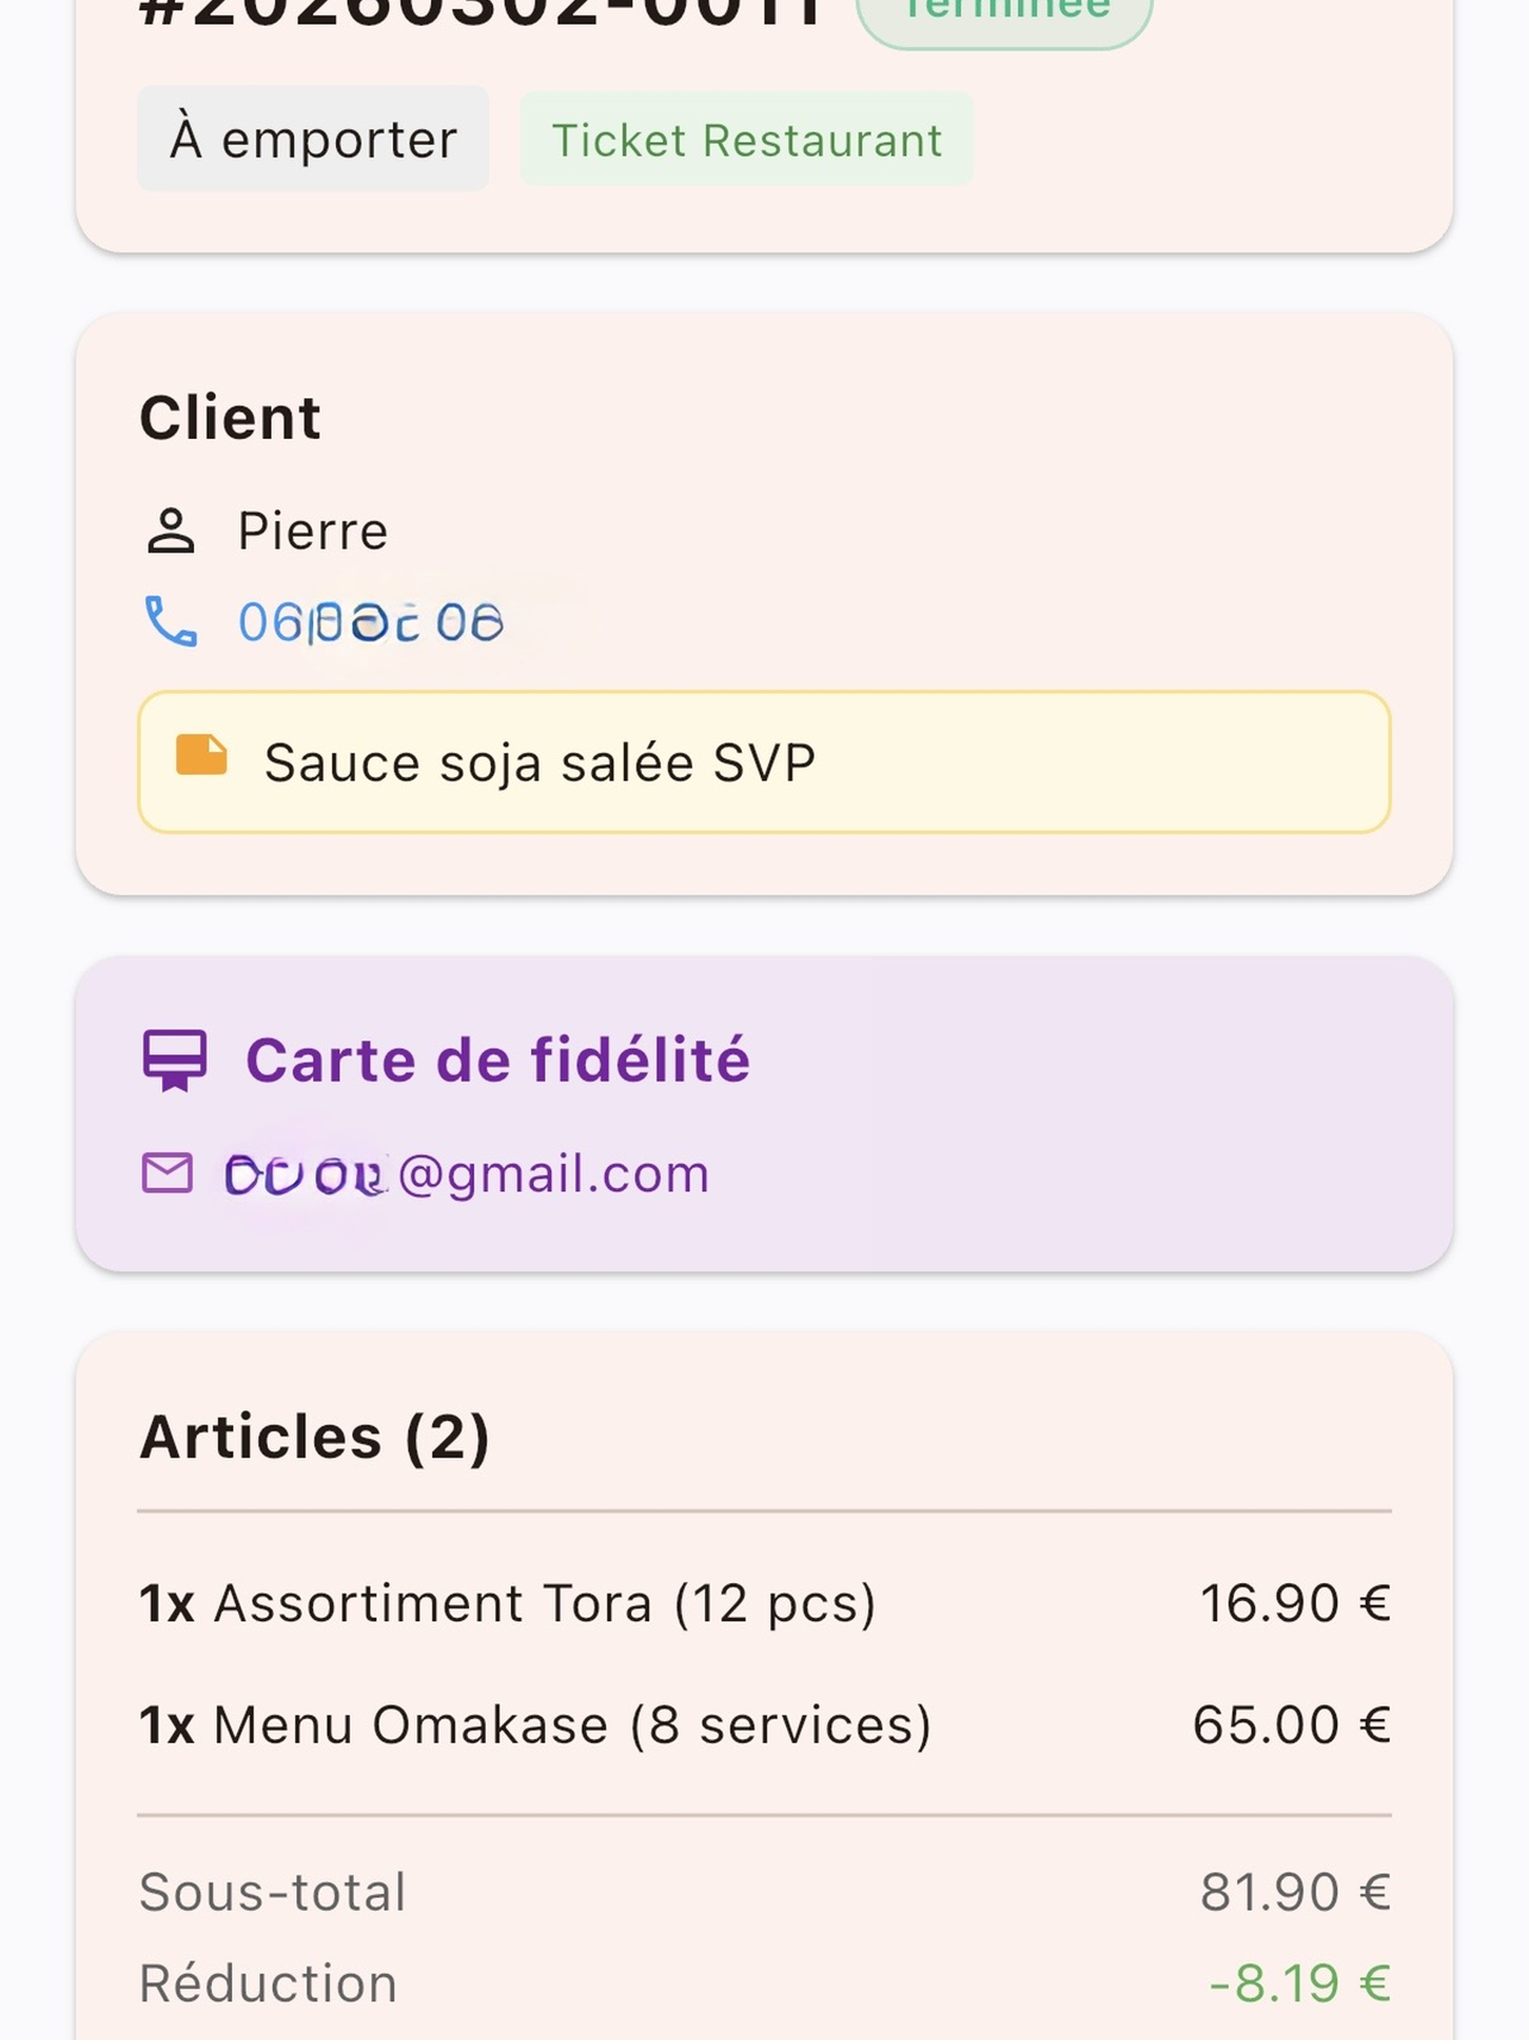The height and width of the screenshot is (2040, 1529).
Task: Tap the Articles (2) section header
Action: (314, 1437)
